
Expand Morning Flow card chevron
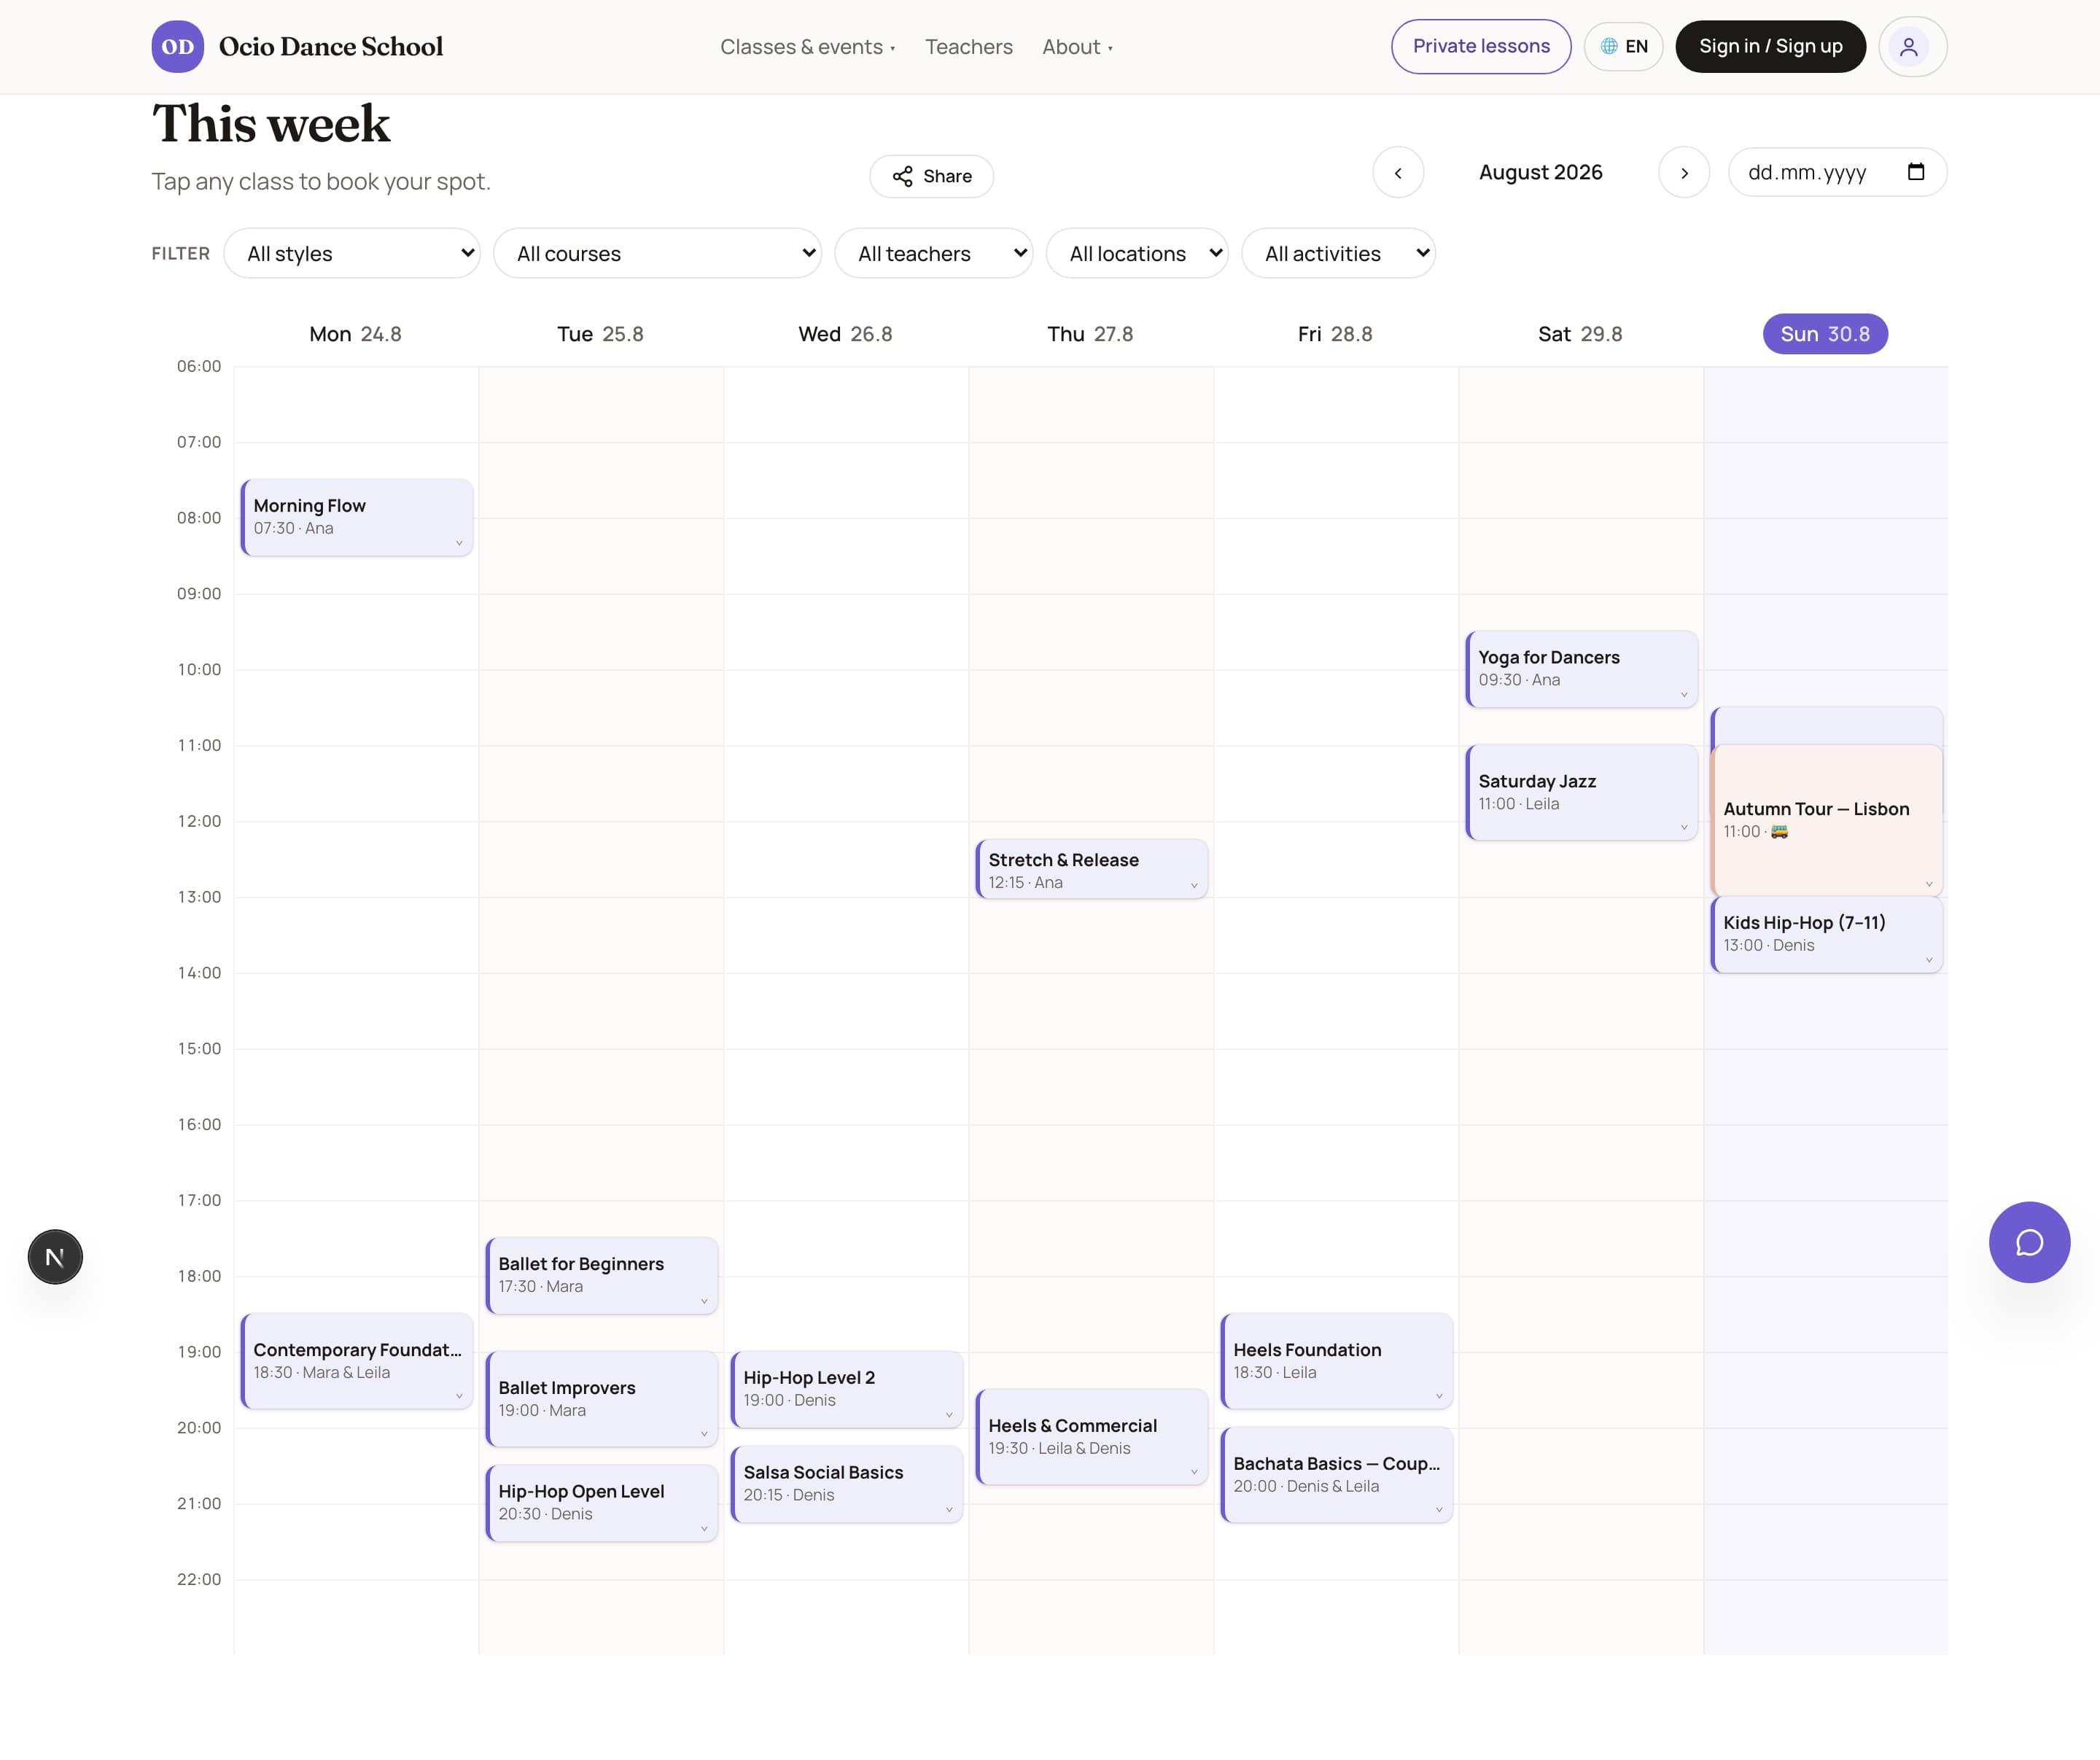459,543
